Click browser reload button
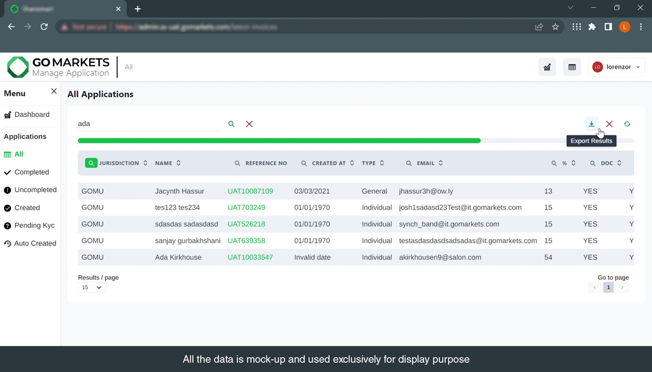The width and height of the screenshot is (652, 372). pyautogui.click(x=44, y=27)
